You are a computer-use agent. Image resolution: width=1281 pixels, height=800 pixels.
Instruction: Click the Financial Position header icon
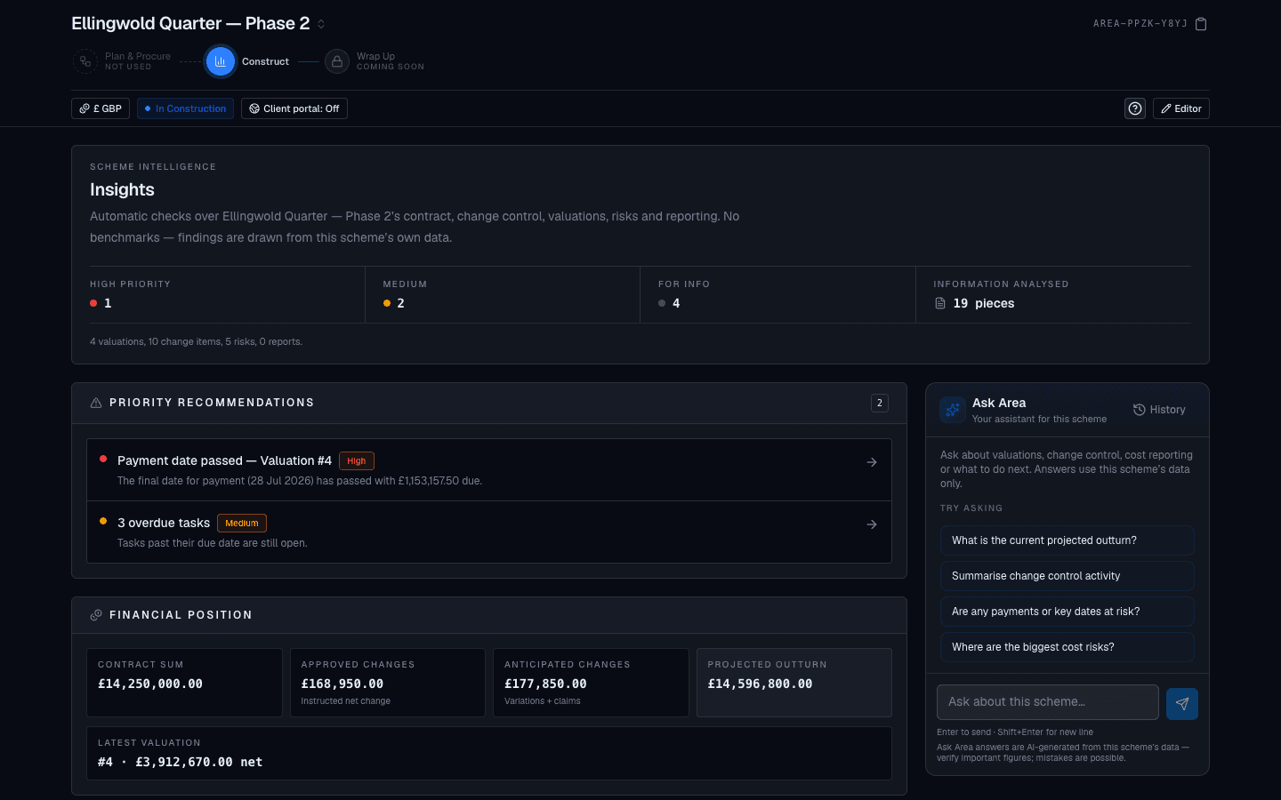point(96,615)
